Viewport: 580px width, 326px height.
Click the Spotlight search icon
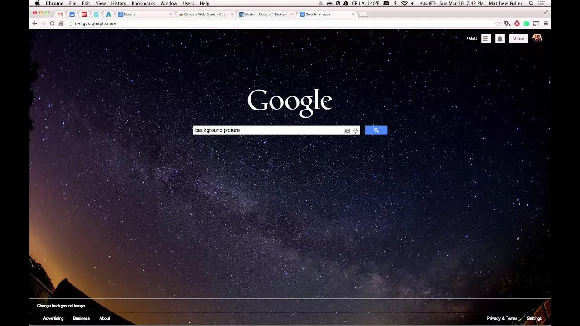pos(531,3)
